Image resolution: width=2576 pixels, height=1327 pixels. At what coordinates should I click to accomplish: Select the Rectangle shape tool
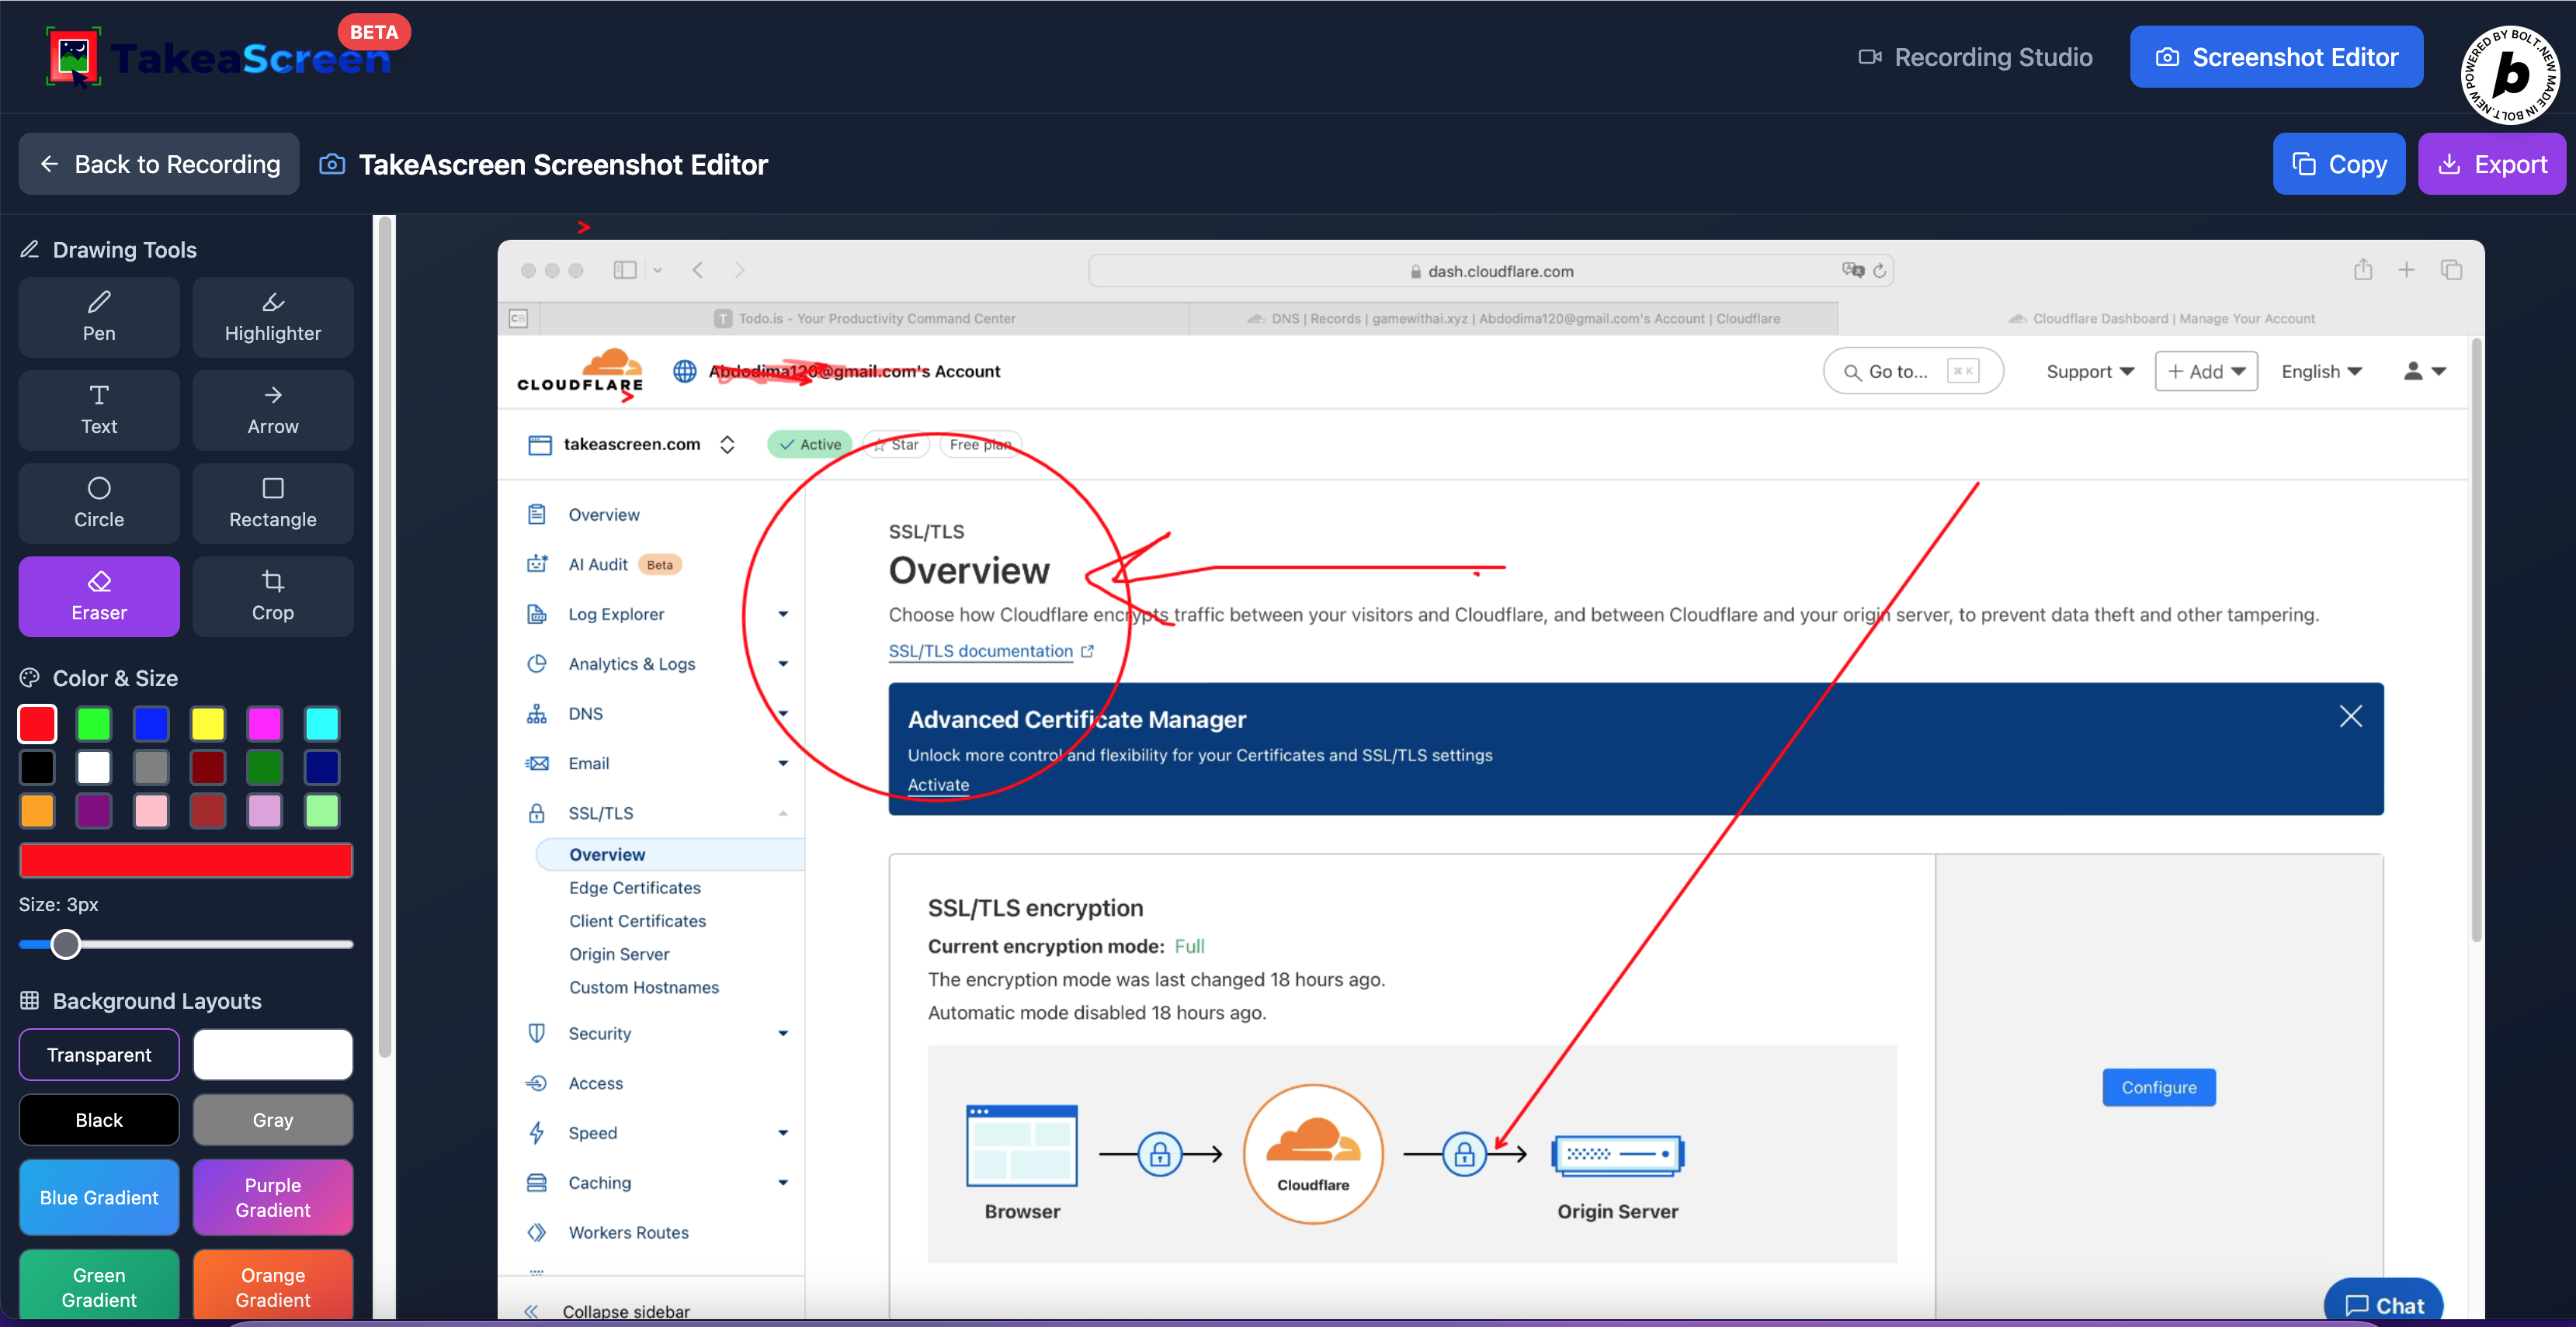tap(272, 503)
